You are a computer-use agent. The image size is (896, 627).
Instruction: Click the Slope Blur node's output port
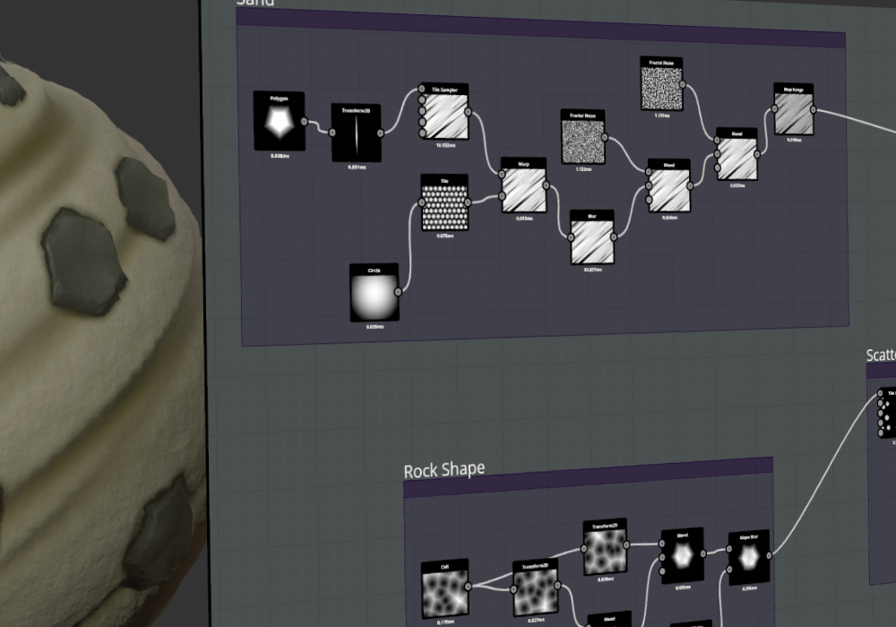pos(769,554)
